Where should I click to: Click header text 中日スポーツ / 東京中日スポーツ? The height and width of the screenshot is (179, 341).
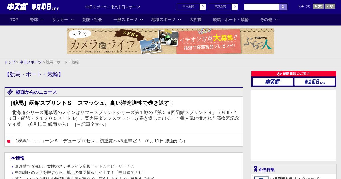(x=113, y=7)
